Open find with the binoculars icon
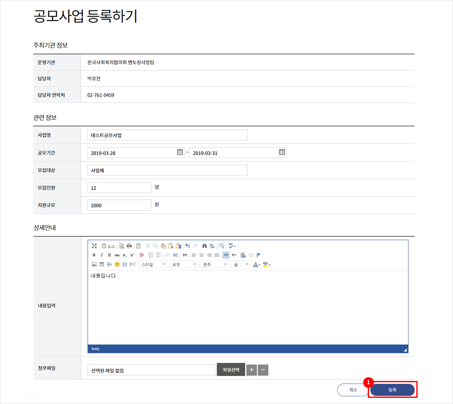This screenshot has width=453, height=404. coord(204,246)
